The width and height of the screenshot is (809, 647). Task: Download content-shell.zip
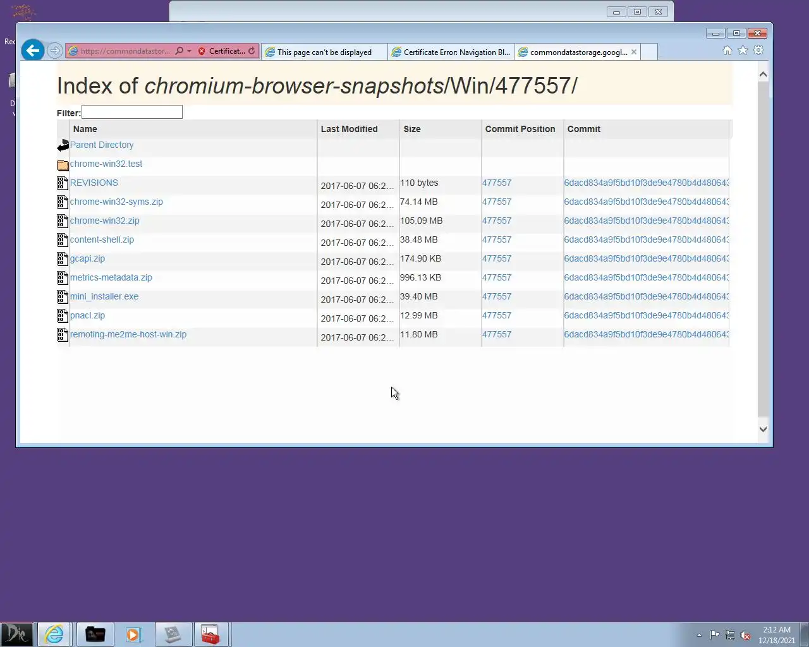click(x=102, y=239)
